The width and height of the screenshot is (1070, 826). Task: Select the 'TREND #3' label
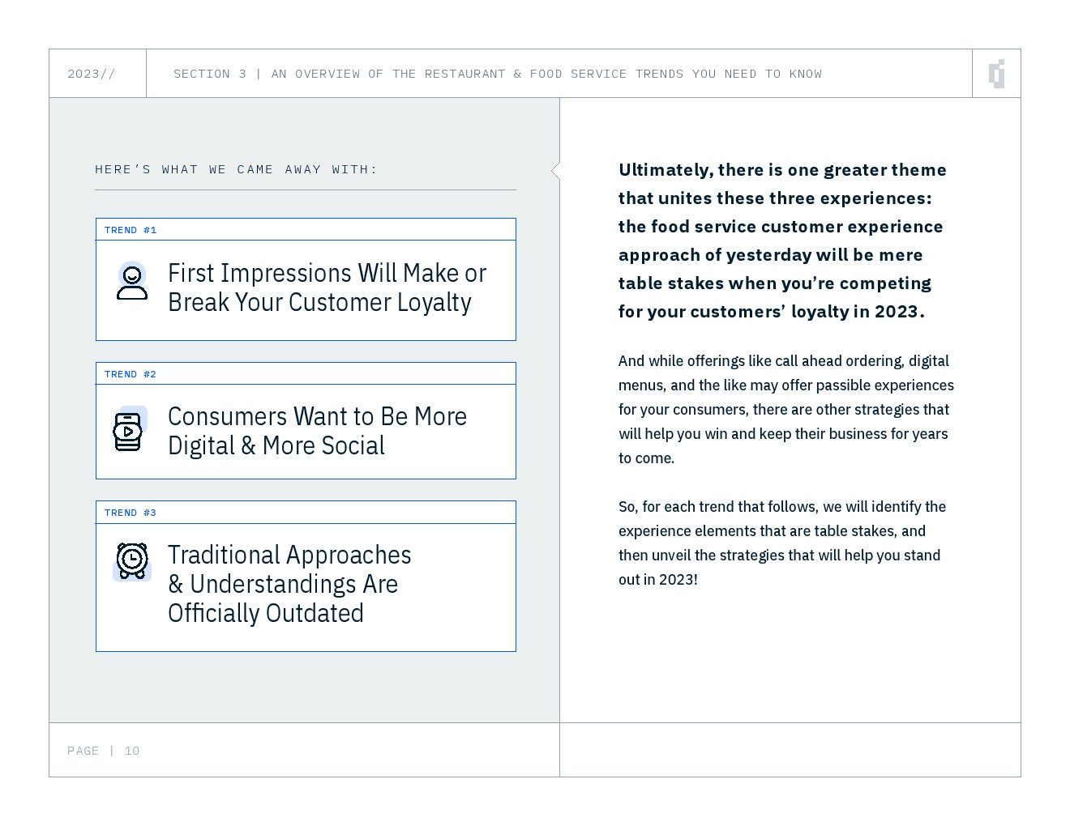point(131,513)
